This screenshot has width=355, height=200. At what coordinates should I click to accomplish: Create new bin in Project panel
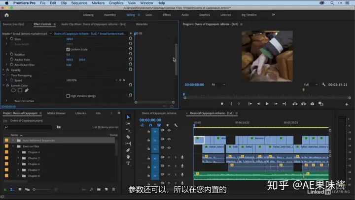coord(99,189)
